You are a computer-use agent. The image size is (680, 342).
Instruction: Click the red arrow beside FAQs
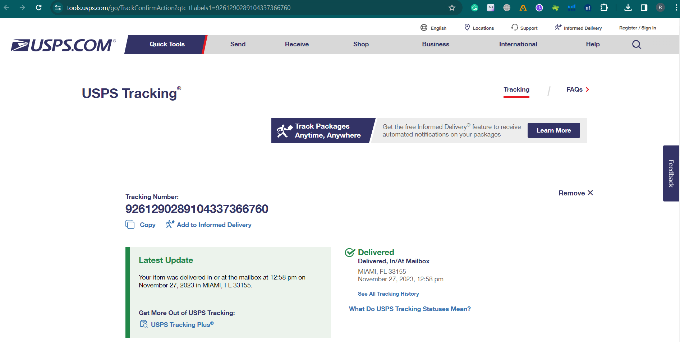coord(588,89)
